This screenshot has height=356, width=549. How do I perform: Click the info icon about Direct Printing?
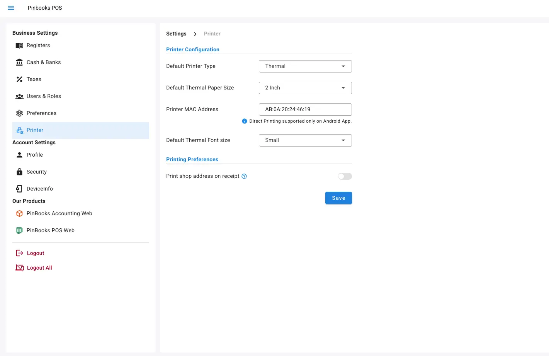(x=244, y=121)
